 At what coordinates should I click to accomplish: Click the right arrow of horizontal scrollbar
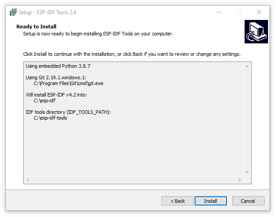click(240, 180)
